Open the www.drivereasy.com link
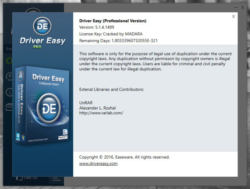Image resolution: width=250 pixels, height=189 pixels. coord(98,164)
